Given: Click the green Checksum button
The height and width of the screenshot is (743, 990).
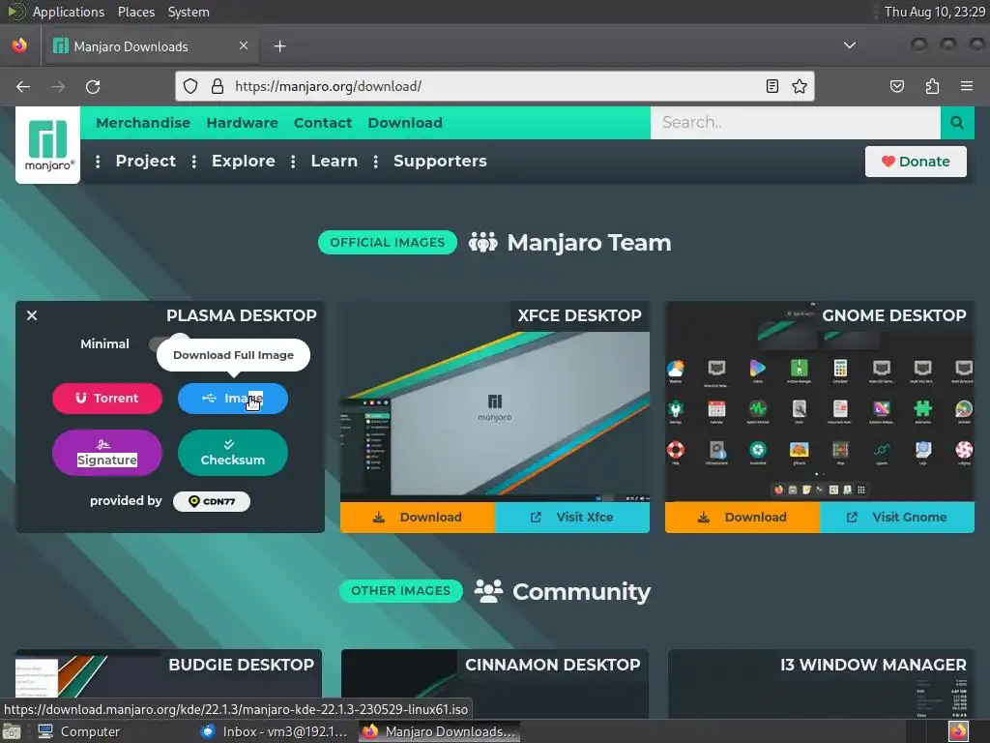Looking at the screenshot, I should 233,453.
